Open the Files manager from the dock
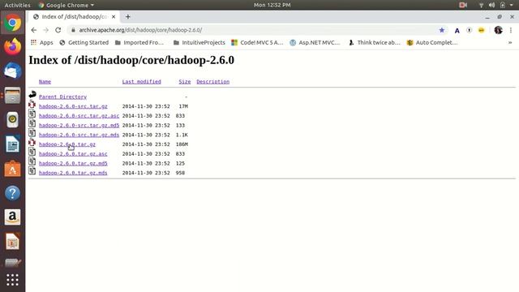The image size is (519, 292). tap(13, 96)
